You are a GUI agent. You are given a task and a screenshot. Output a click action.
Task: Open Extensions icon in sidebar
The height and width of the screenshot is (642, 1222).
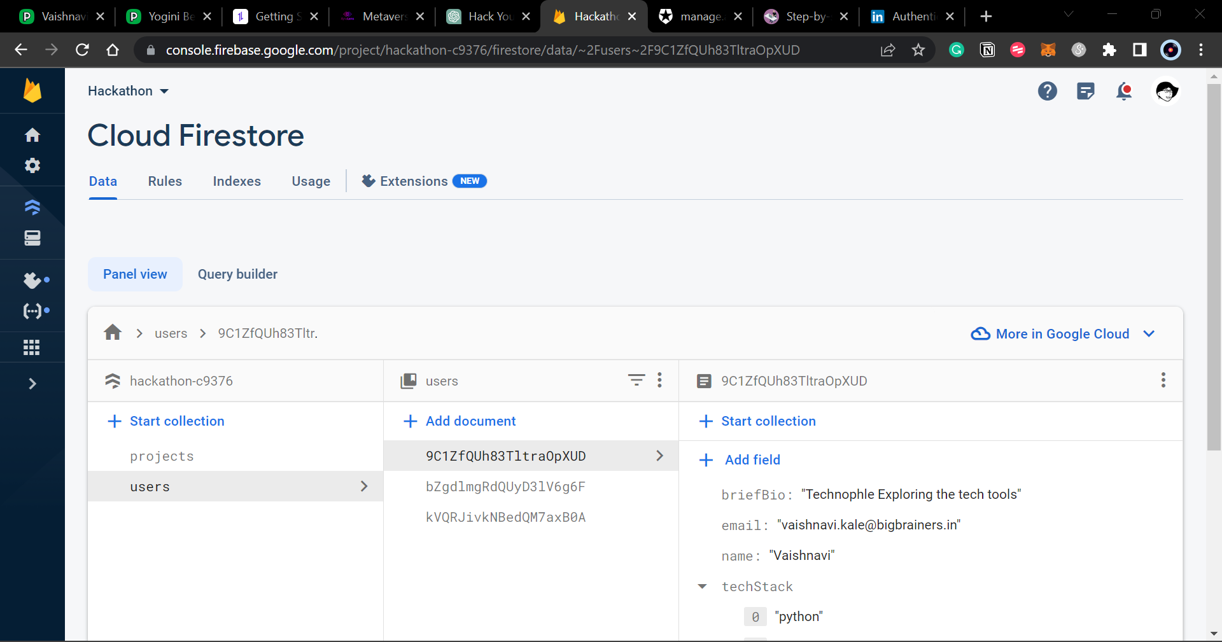pyautogui.click(x=32, y=280)
